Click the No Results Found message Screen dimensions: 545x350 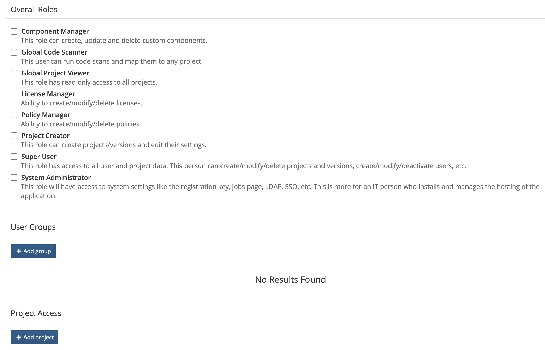coord(290,279)
